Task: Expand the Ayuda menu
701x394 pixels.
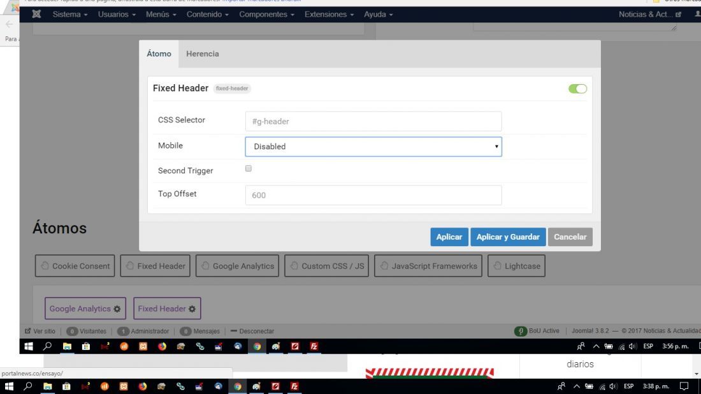Action: tap(378, 14)
